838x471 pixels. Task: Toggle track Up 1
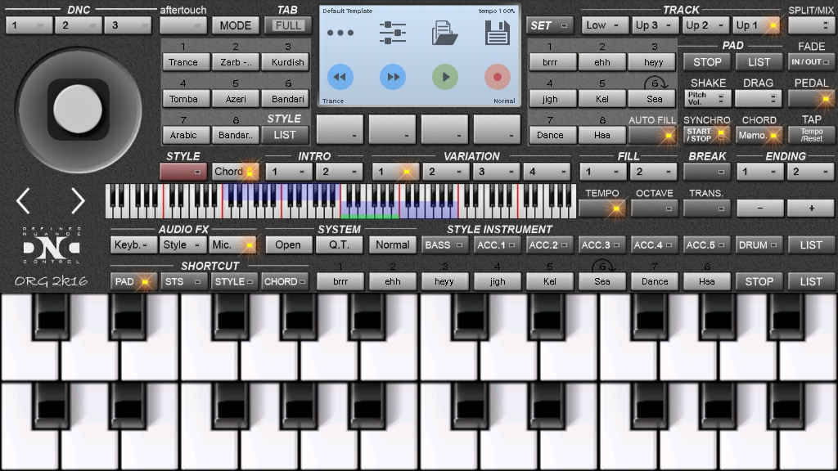point(756,25)
